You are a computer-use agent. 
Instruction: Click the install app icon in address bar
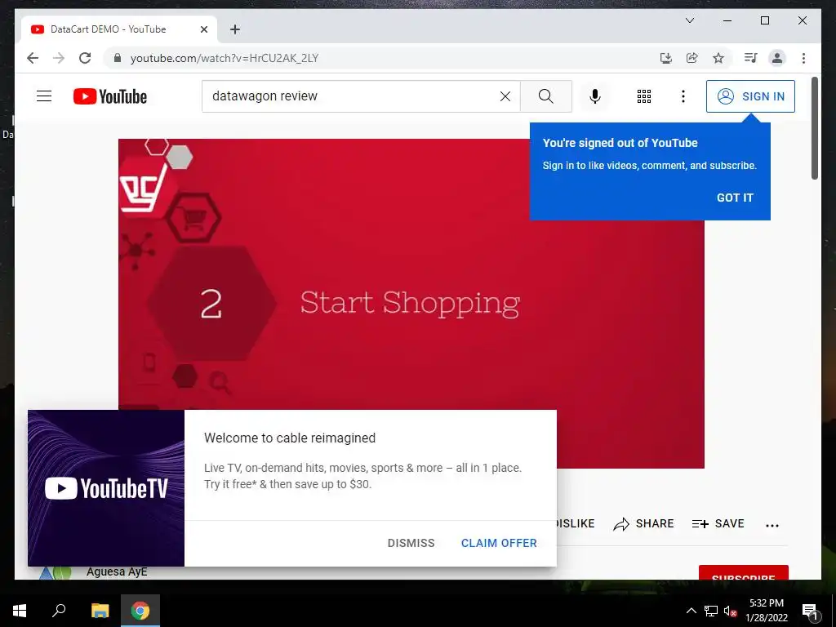click(666, 58)
